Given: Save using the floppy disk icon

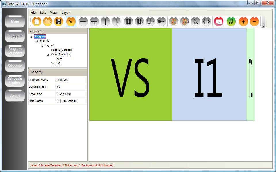Looking at the screenshot, I should [x=59, y=21].
